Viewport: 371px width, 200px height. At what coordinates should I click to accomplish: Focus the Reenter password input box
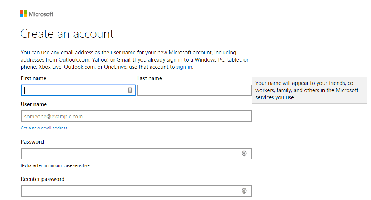pyautogui.click(x=136, y=191)
